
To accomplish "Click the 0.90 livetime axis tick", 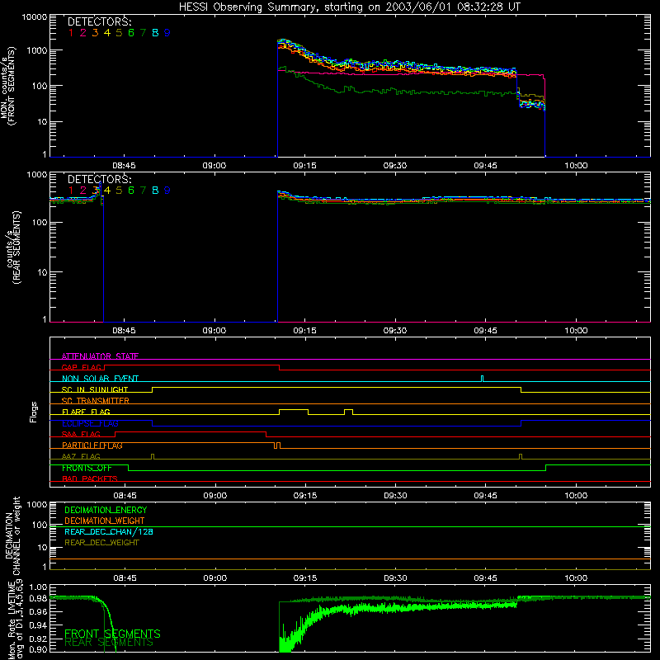I will (38, 649).
